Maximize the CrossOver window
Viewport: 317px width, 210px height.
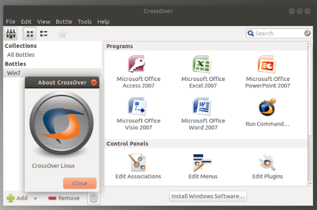[300, 11]
